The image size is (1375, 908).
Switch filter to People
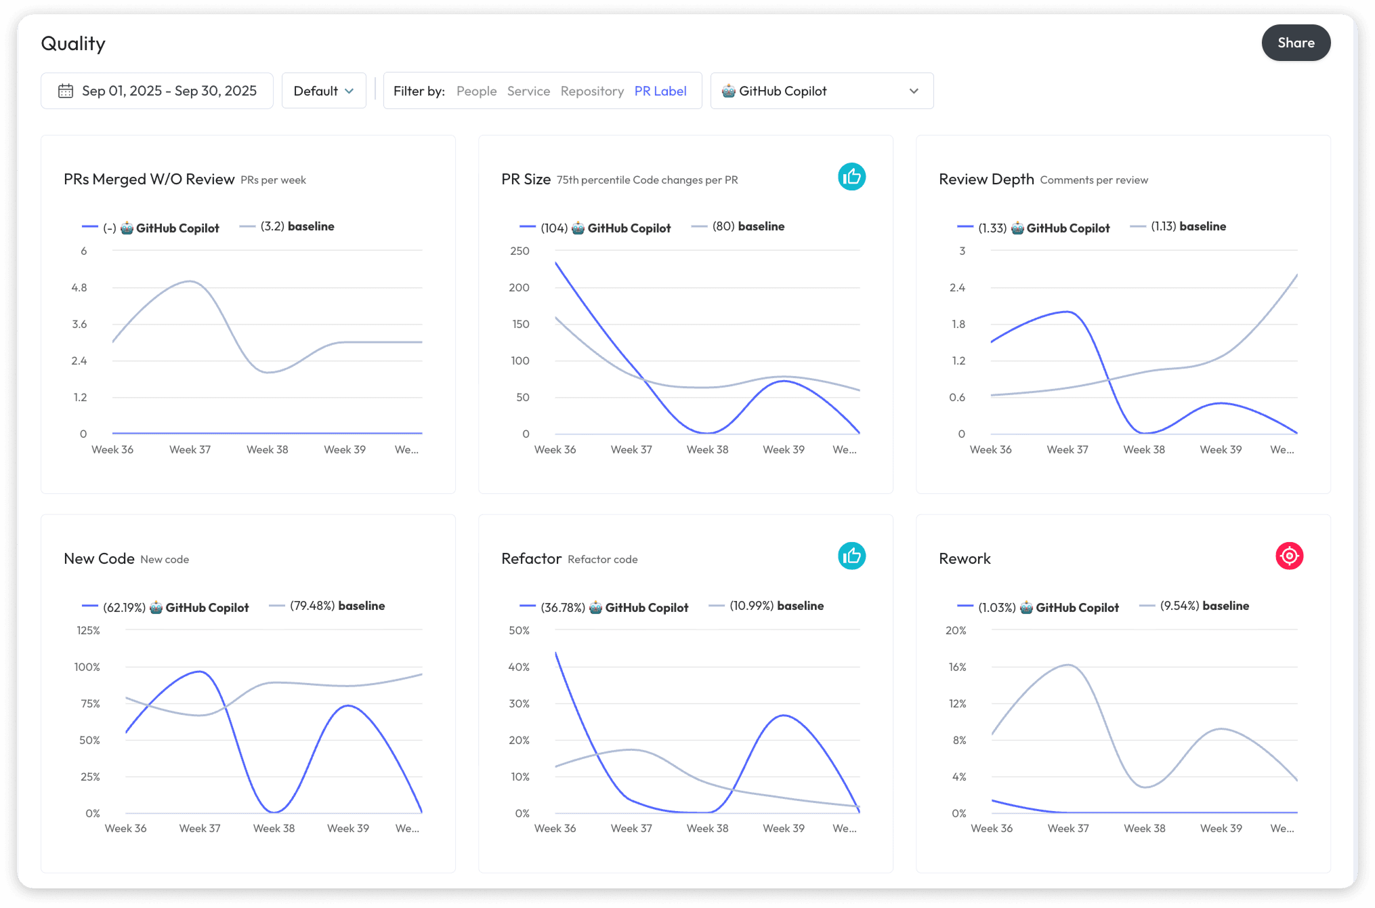coord(476,91)
